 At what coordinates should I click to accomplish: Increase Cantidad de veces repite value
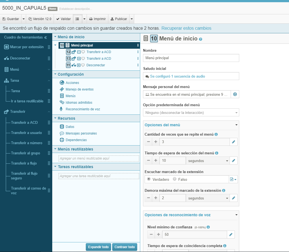[156, 142]
